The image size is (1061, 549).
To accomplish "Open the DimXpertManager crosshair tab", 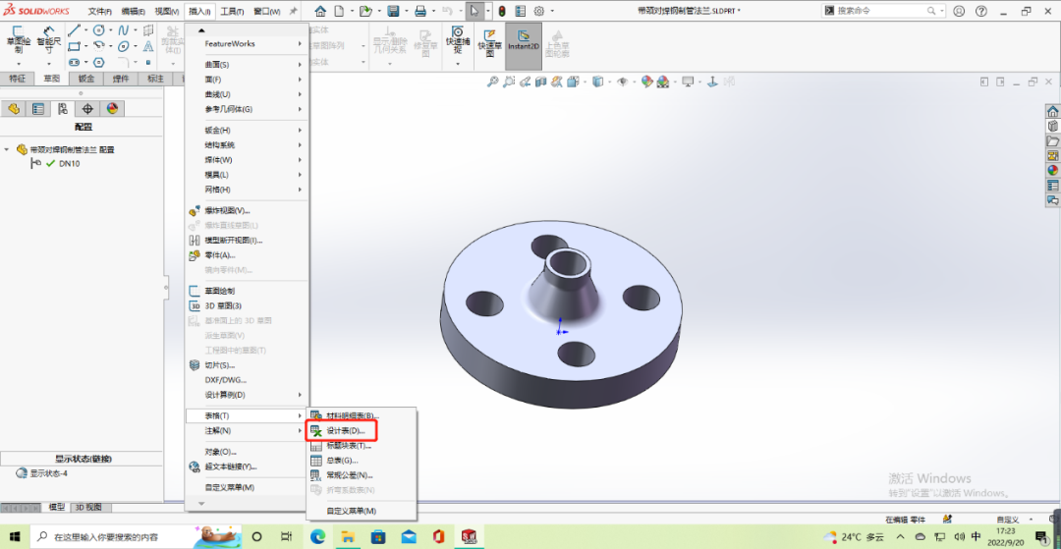I will tap(87, 109).
